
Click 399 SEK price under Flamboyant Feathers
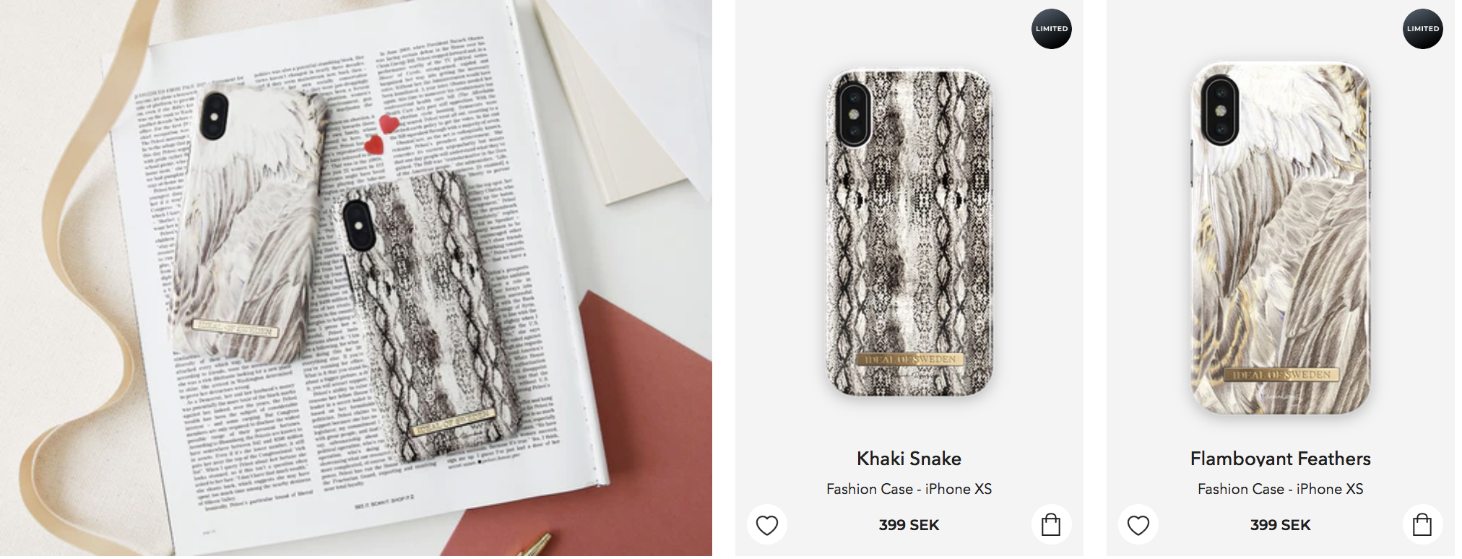point(1280,525)
